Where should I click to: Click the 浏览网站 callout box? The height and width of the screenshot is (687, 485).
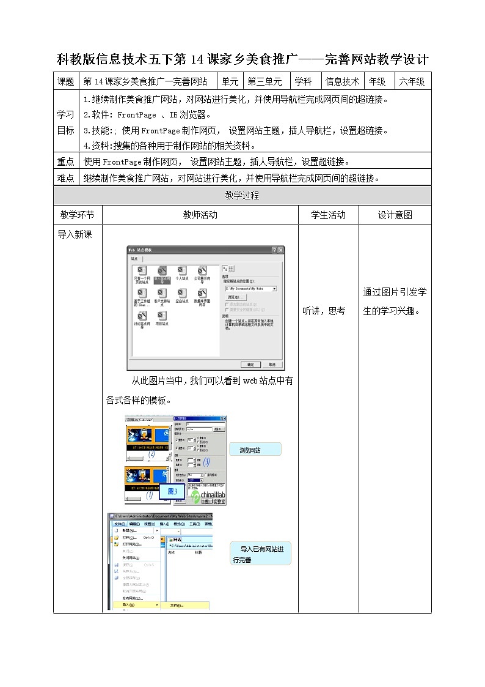tap(255, 450)
